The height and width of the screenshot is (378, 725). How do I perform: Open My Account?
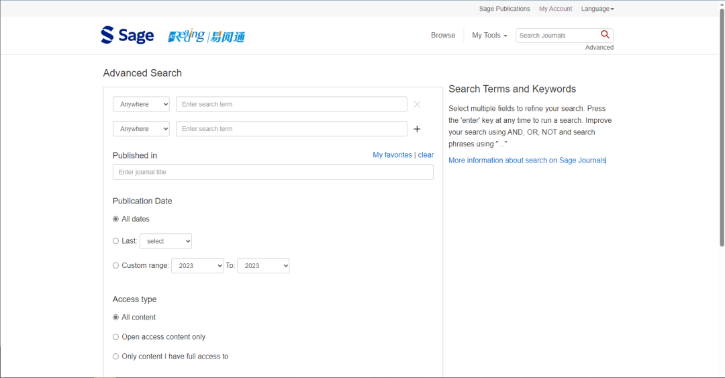point(555,9)
